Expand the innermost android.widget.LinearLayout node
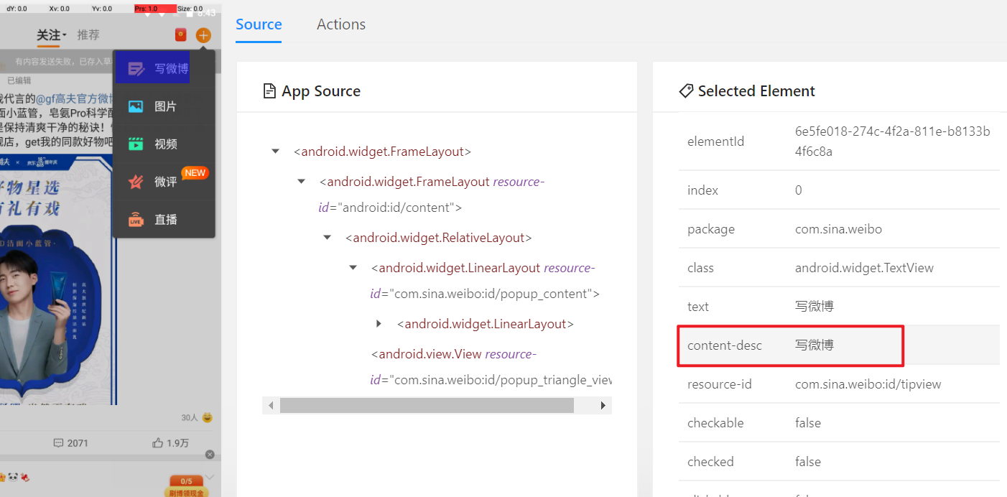1007x497 pixels. click(379, 324)
